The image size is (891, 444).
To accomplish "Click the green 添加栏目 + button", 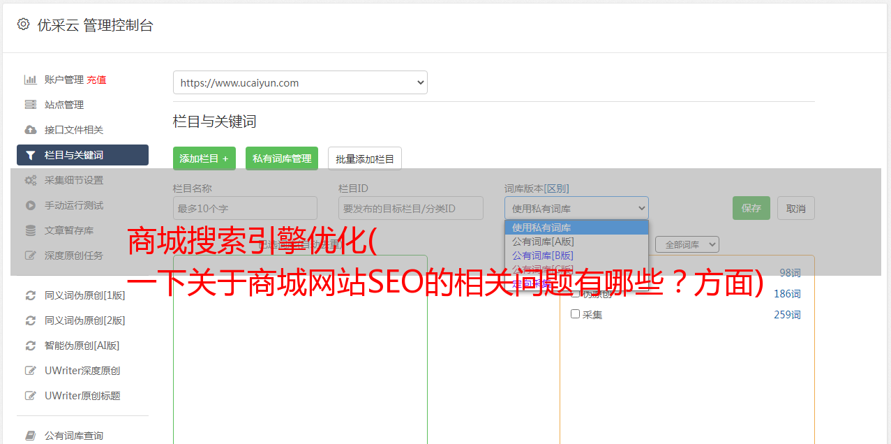I will click(x=204, y=158).
